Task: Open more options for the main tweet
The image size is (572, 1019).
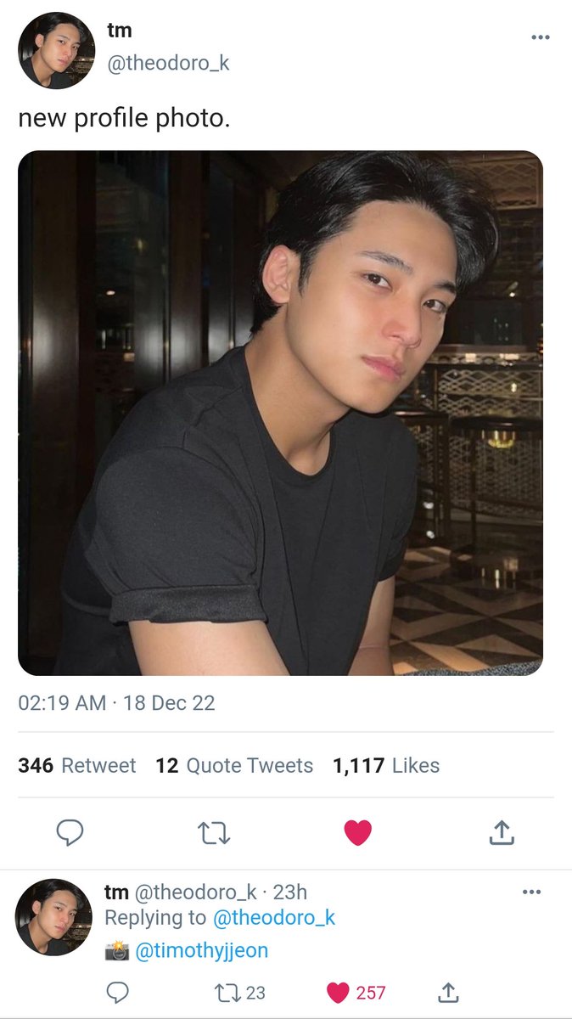Action: pyautogui.click(x=540, y=37)
